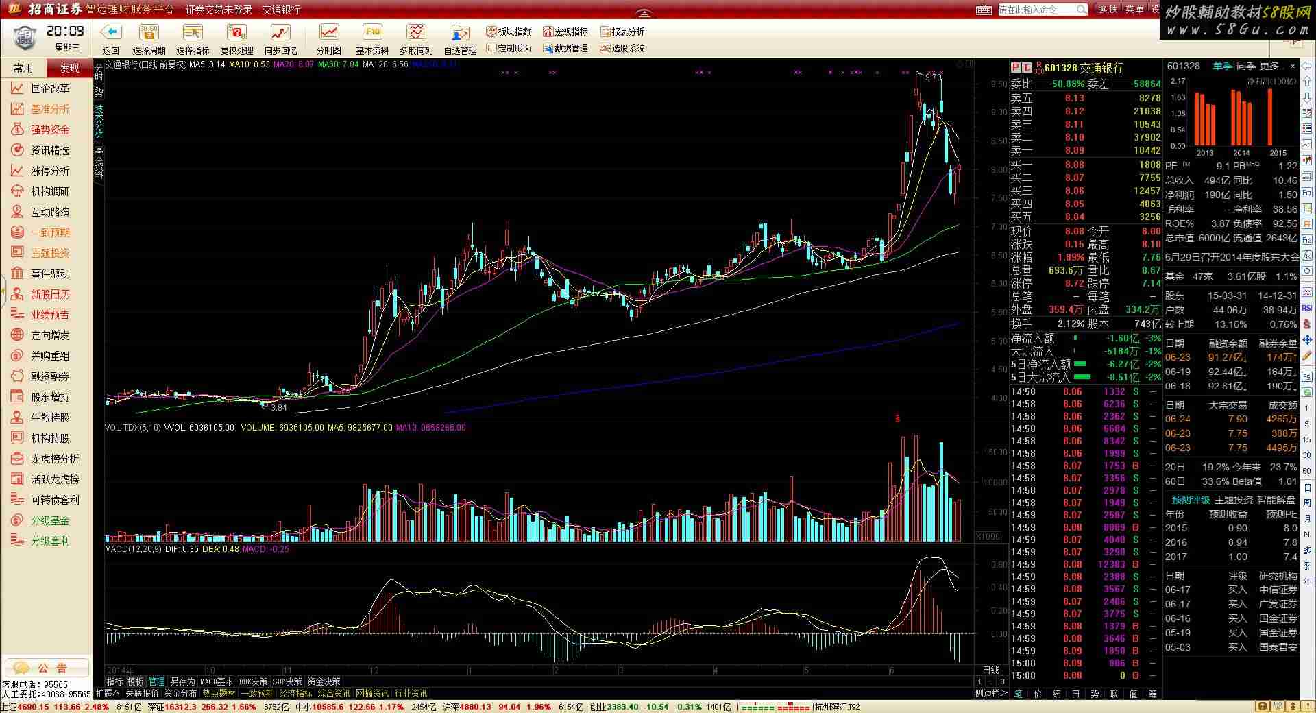Switch to 分时图 intraday chart icon
The height and width of the screenshot is (713, 1316).
(329, 32)
